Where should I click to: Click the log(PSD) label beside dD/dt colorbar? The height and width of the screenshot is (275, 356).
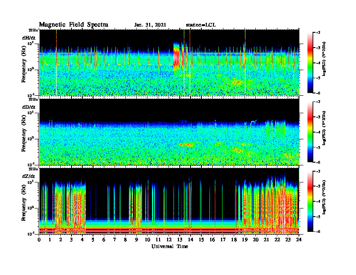pyautogui.click(x=324, y=128)
